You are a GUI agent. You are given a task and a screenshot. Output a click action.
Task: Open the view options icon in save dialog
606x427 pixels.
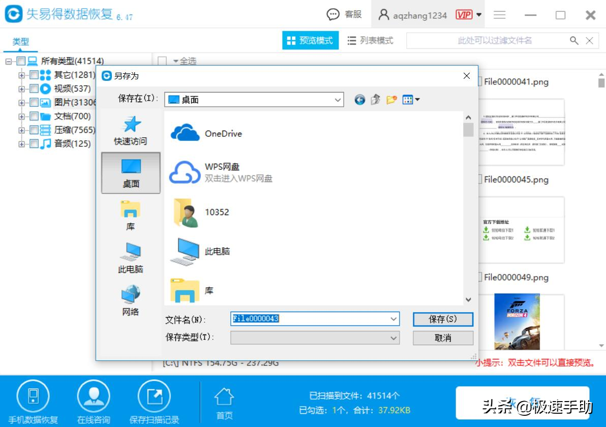pos(408,100)
